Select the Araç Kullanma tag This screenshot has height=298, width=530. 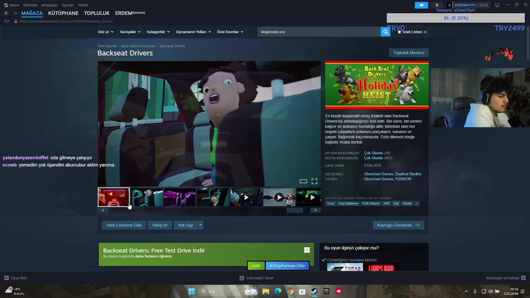point(348,203)
